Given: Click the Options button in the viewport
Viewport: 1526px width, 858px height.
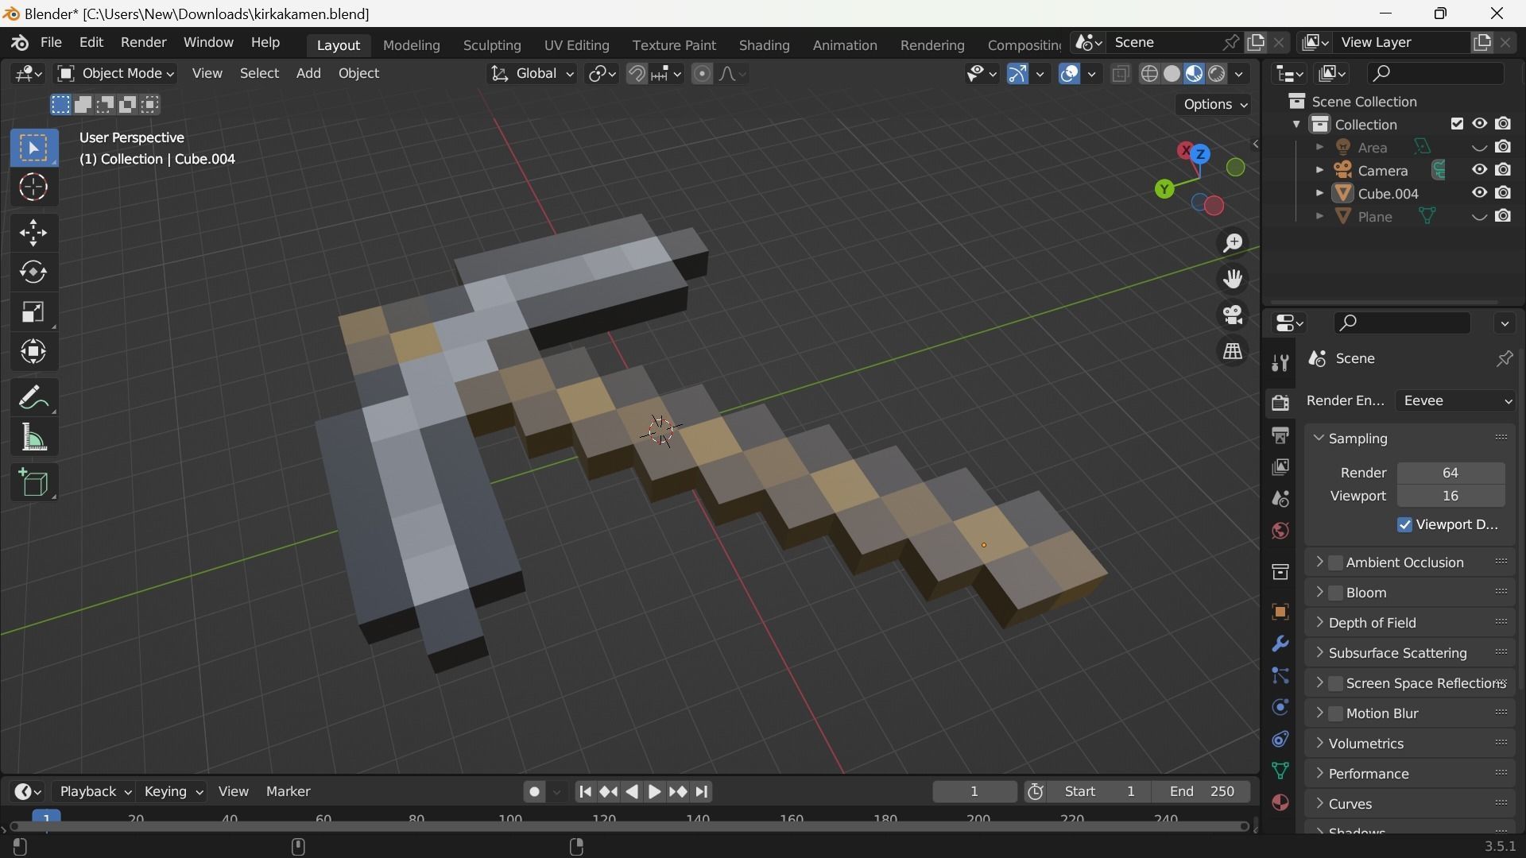Looking at the screenshot, I should 1214,104.
